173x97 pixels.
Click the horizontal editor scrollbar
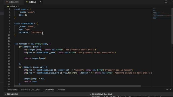[x=78, y=86]
